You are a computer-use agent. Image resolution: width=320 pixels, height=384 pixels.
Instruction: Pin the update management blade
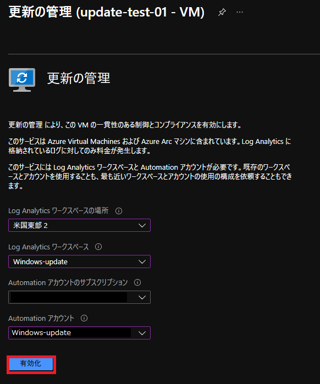(x=222, y=12)
